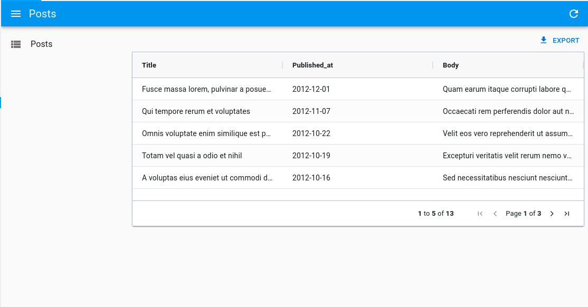This screenshot has height=307, width=588.
Task: Sort by the Title column header
Action: click(149, 65)
